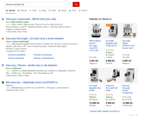Open the Firmy tab
Image resolution: width=141 pixels, height=118 pixels.
coord(72,11)
